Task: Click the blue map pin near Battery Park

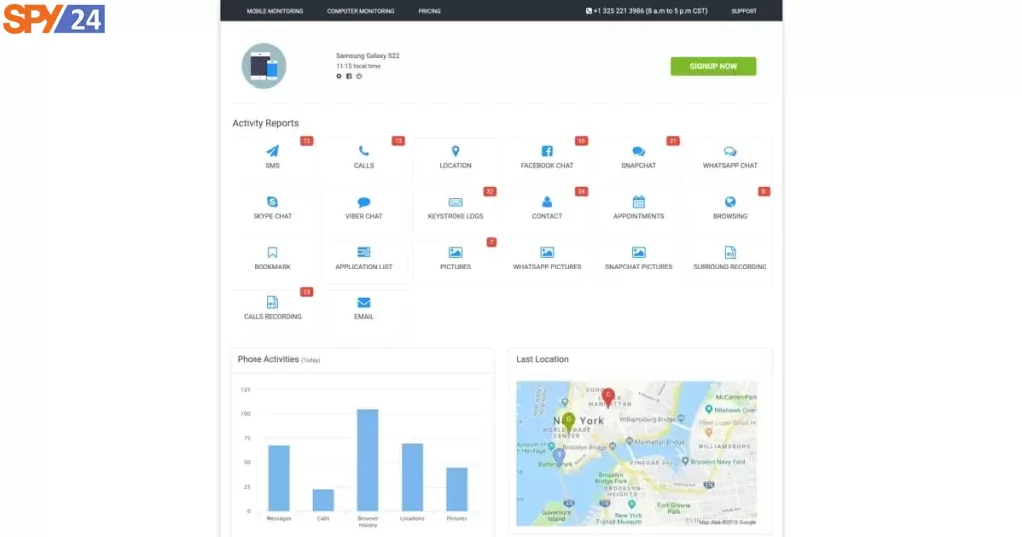Action: (559, 457)
